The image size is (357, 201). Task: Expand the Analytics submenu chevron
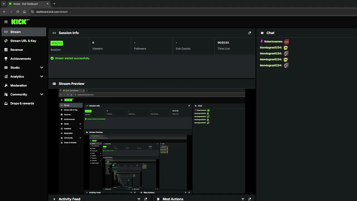(42, 76)
